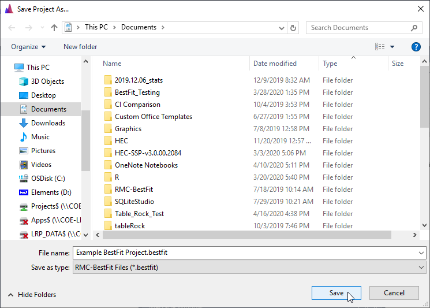Click the forward navigation arrow
Image resolution: width=430 pixels, height=308 pixels.
(x=28, y=28)
